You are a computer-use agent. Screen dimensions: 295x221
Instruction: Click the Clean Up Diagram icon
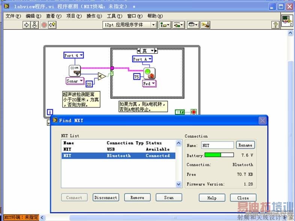[205, 25]
